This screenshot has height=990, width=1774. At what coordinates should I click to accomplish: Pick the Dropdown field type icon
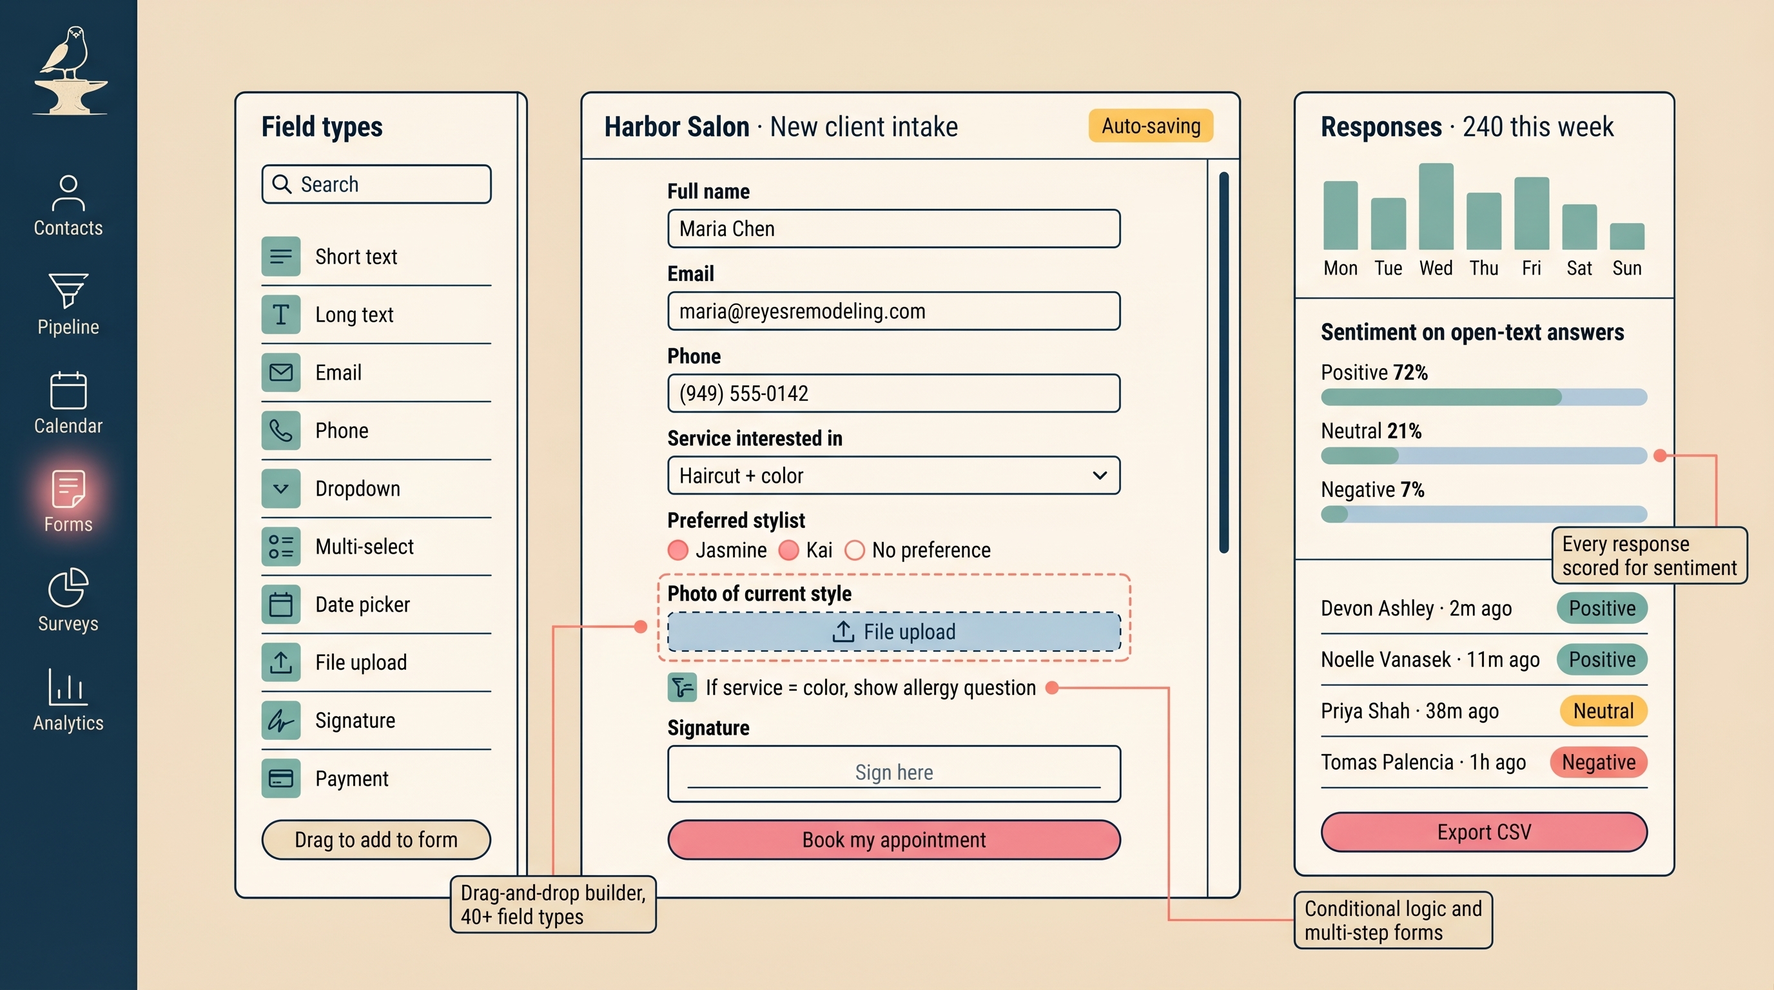pyautogui.click(x=281, y=488)
